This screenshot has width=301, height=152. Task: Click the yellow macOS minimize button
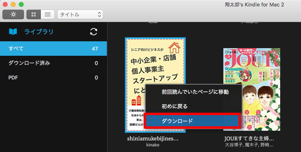[13, 4]
